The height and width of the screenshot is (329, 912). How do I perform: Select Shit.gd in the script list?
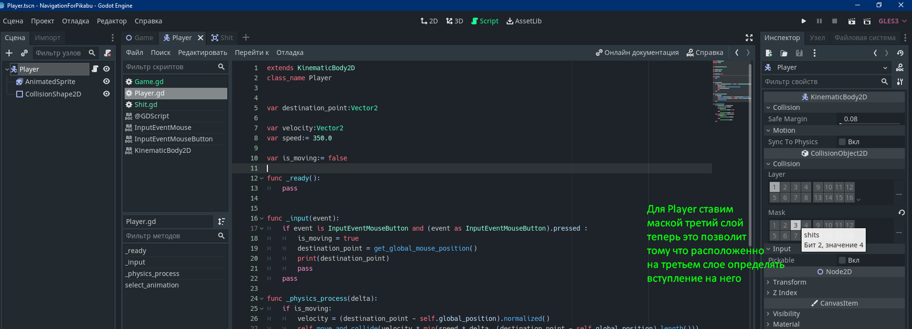[x=146, y=105]
